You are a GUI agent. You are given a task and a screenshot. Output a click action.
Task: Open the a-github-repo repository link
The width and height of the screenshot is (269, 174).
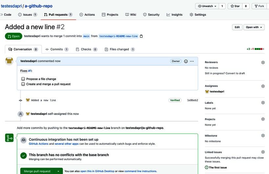pyautogui.click(x=39, y=6)
